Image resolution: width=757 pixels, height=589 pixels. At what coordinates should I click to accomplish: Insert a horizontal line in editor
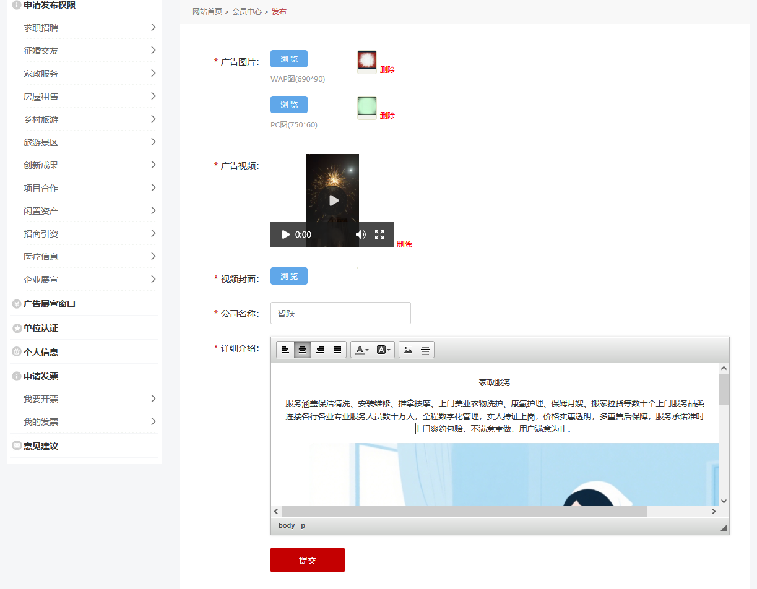click(x=425, y=350)
